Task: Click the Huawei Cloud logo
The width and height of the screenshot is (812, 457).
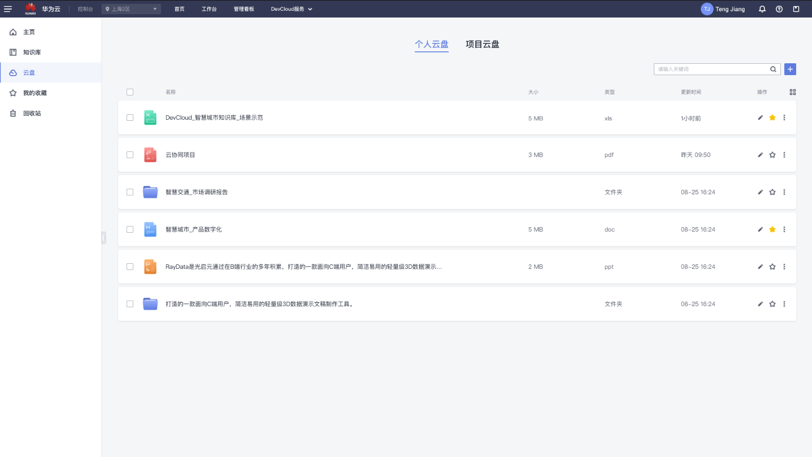Action: 31,8
